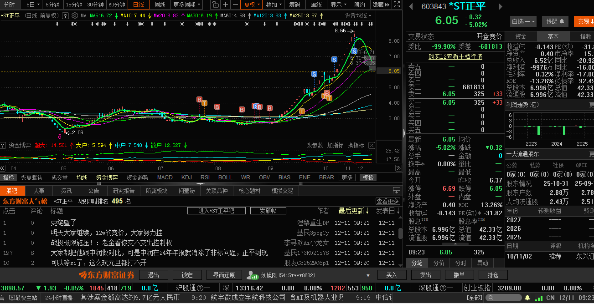The image size is (594, 304).
Task: Click 进入*ST正平吧 button
Action: [x=217, y=211]
